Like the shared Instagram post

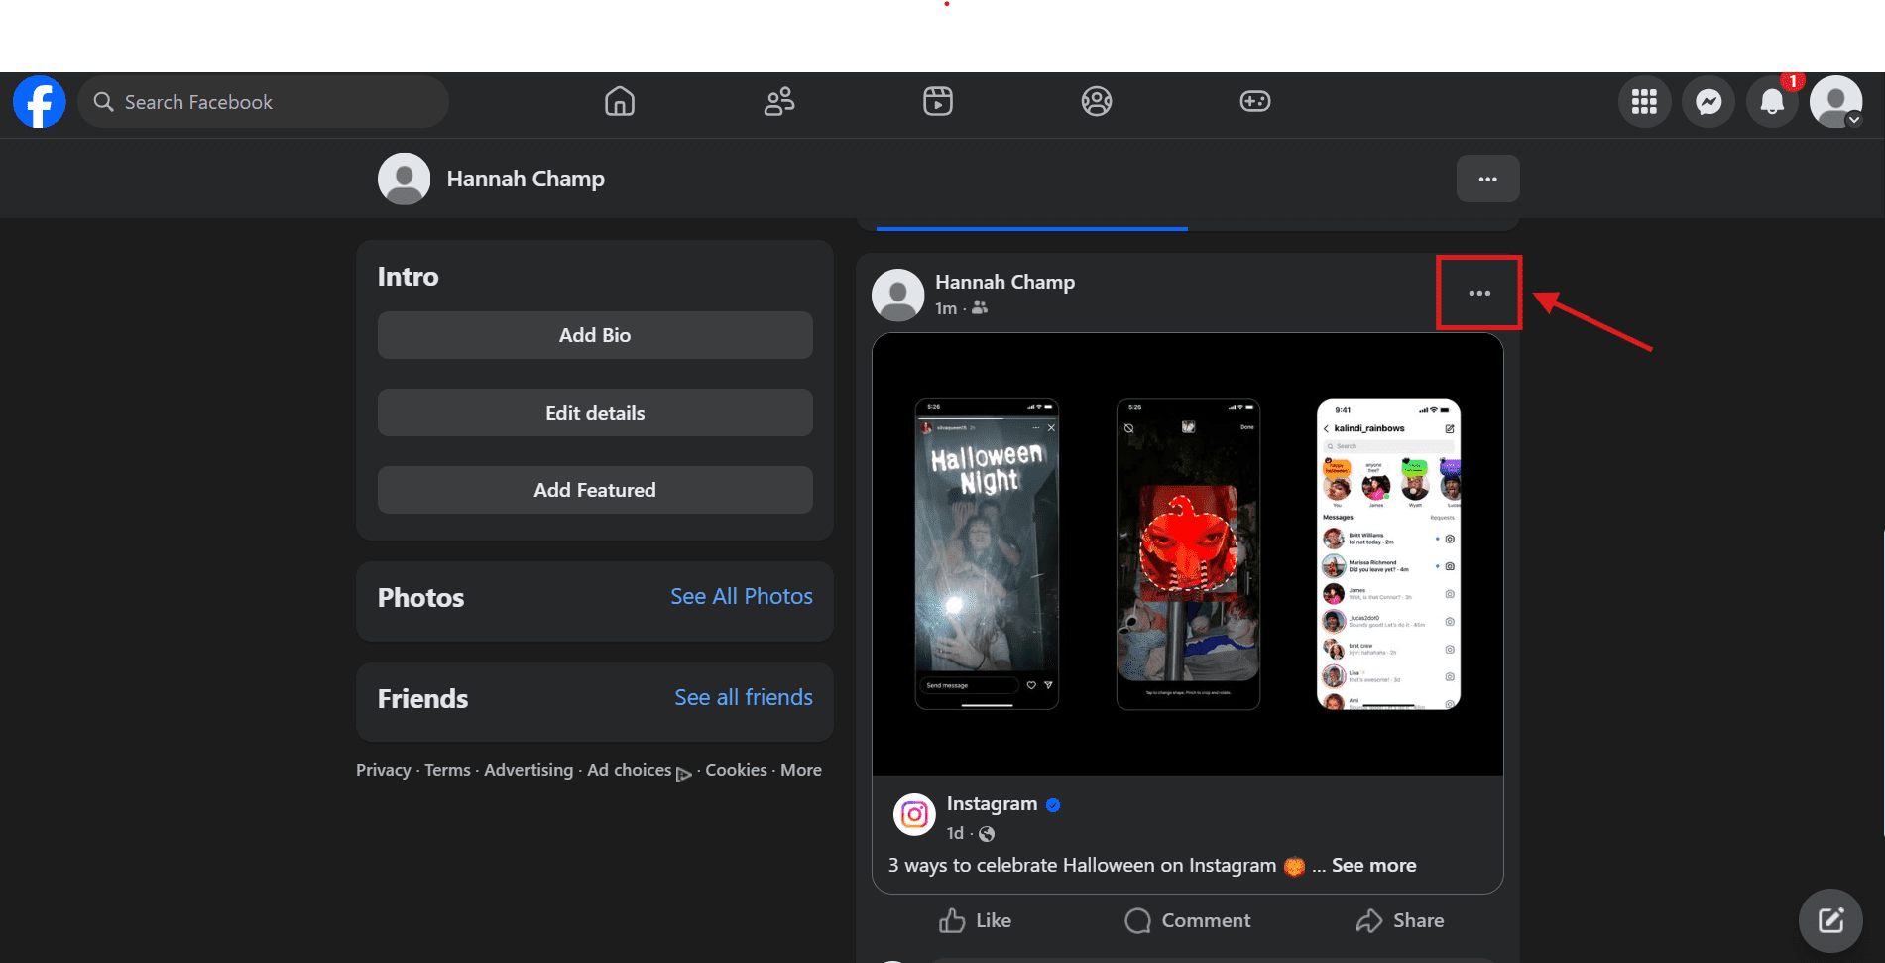click(x=975, y=921)
